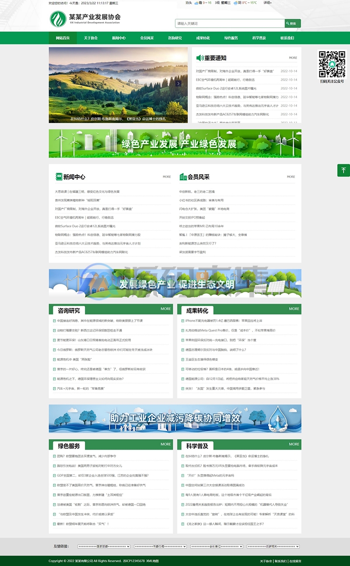Open footer link 关于协会
This screenshot has height=566, width=350.
pyautogui.click(x=266, y=561)
